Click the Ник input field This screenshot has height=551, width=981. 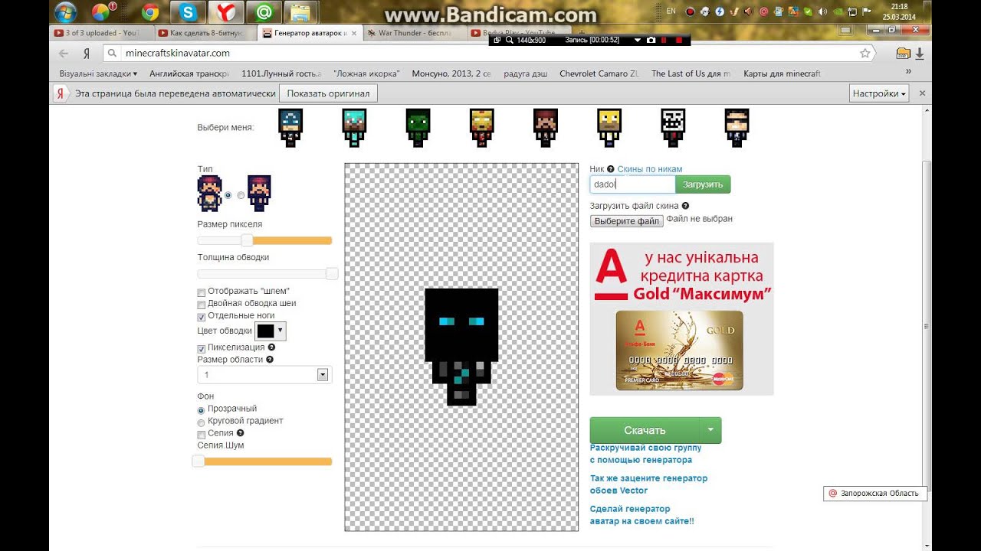click(x=632, y=184)
